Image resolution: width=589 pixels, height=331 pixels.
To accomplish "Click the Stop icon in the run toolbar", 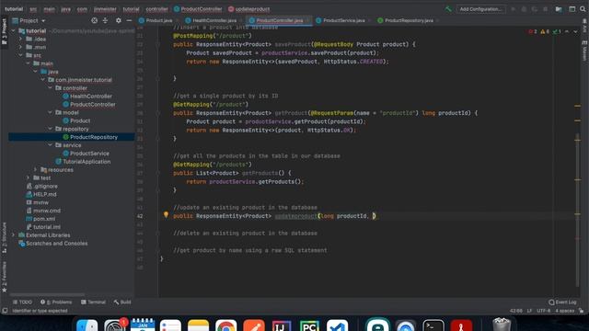I will [x=546, y=9].
